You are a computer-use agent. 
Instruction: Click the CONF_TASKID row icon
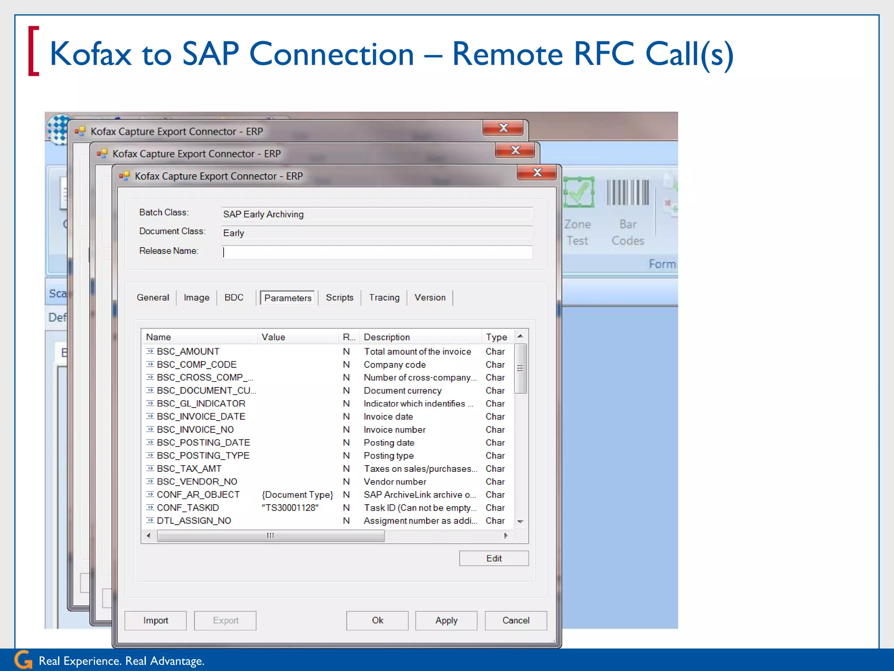(150, 508)
